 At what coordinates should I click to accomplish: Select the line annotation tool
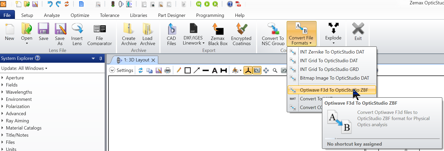click(x=206, y=70)
